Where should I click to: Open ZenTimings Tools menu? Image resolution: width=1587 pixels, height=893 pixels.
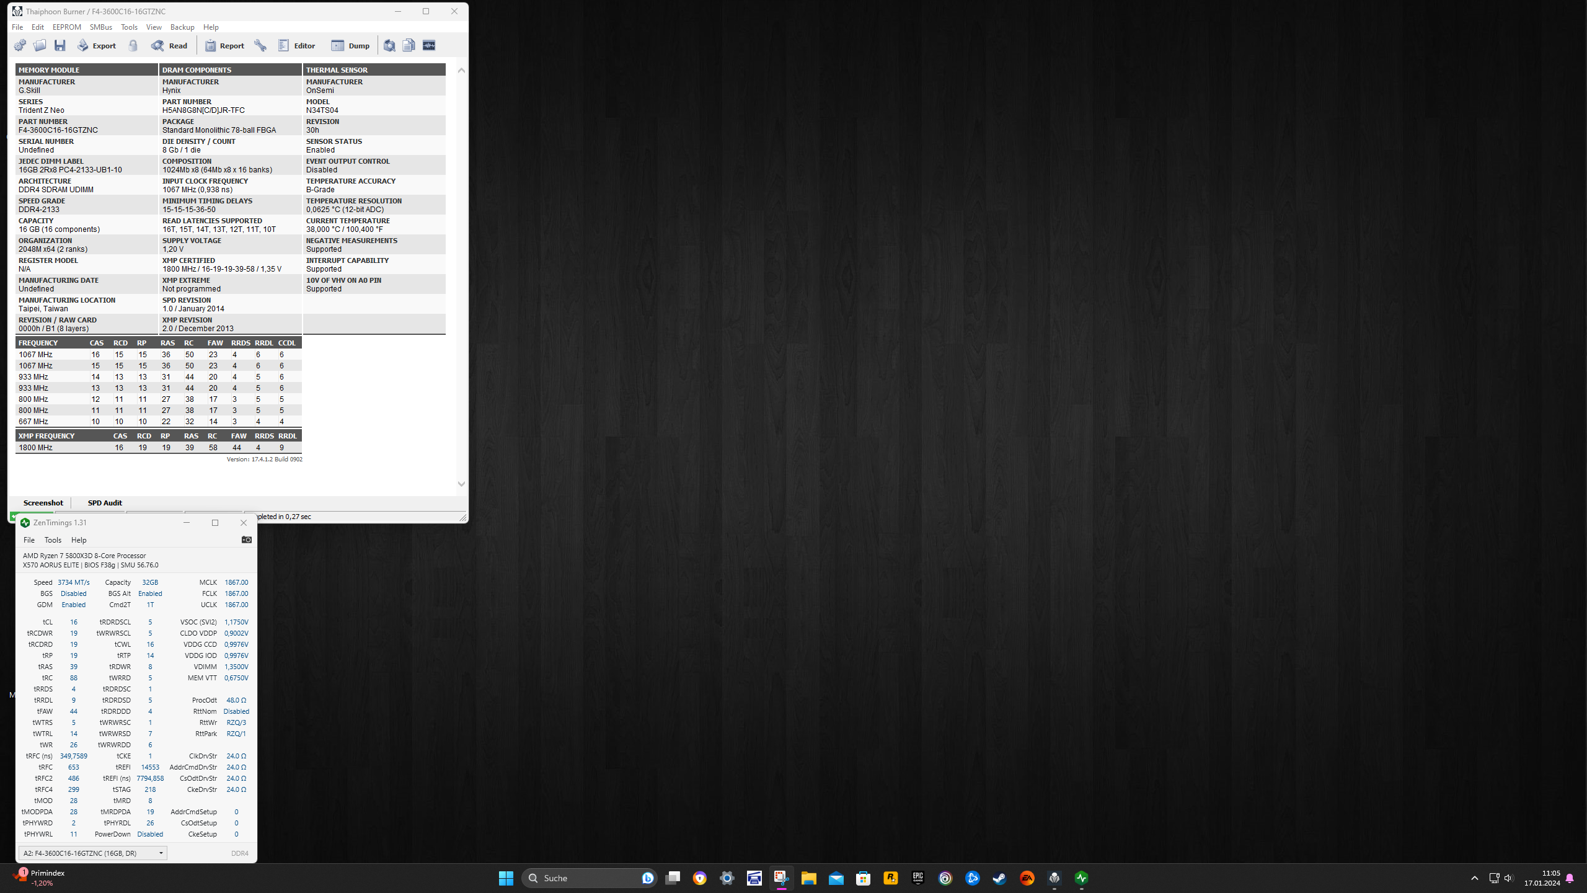point(53,540)
